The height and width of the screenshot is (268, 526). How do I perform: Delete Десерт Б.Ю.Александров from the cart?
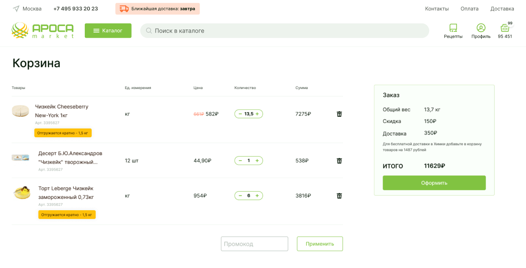tap(340, 161)
